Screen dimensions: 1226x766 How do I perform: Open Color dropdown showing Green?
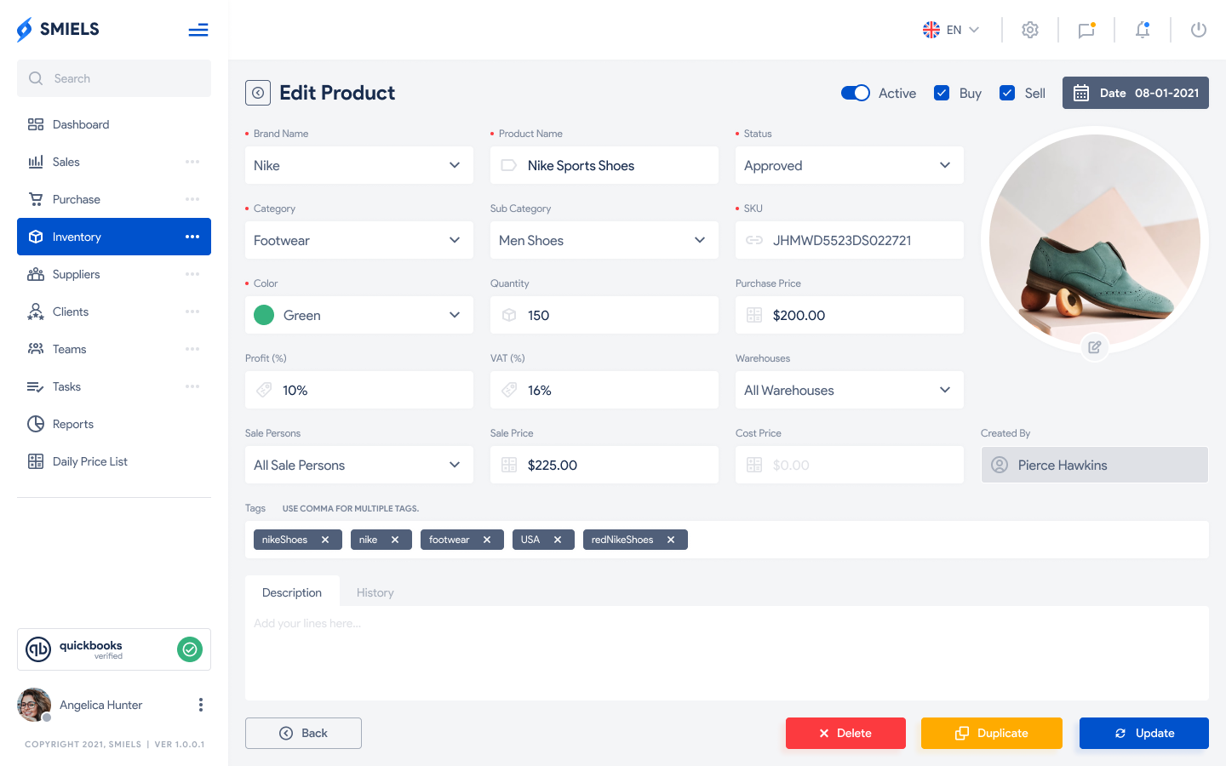pyautogui.click(x=359, y=315)
